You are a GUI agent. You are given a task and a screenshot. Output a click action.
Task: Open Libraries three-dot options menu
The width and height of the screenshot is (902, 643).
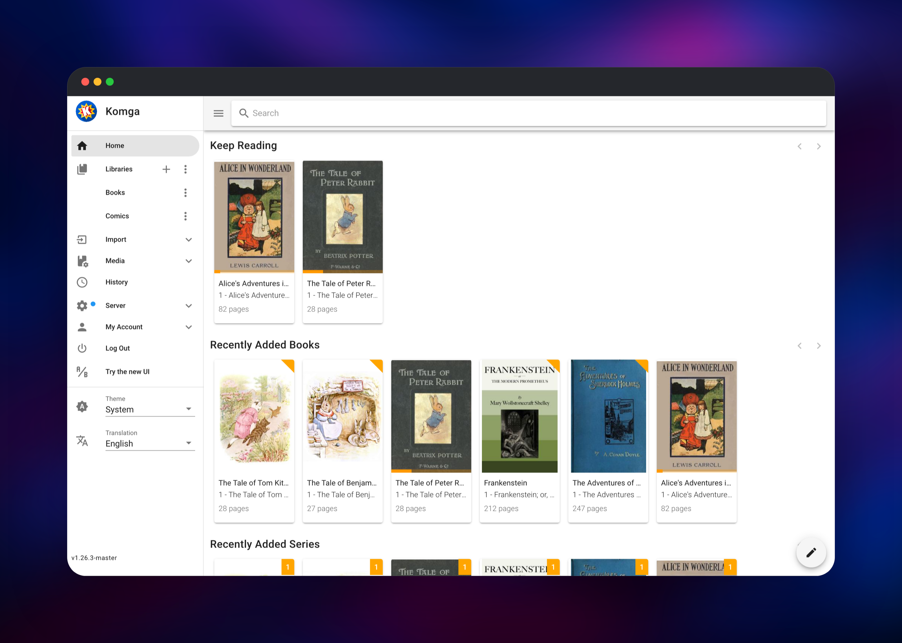[185, 169]
